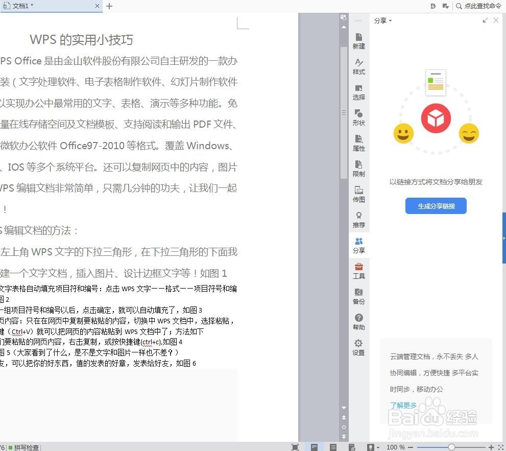Viewport: 506px width, 451px height.
Task: Click the line containing 'IOS 等多个系统平台'
Action: pyautogui.click(x=119, y=167)
